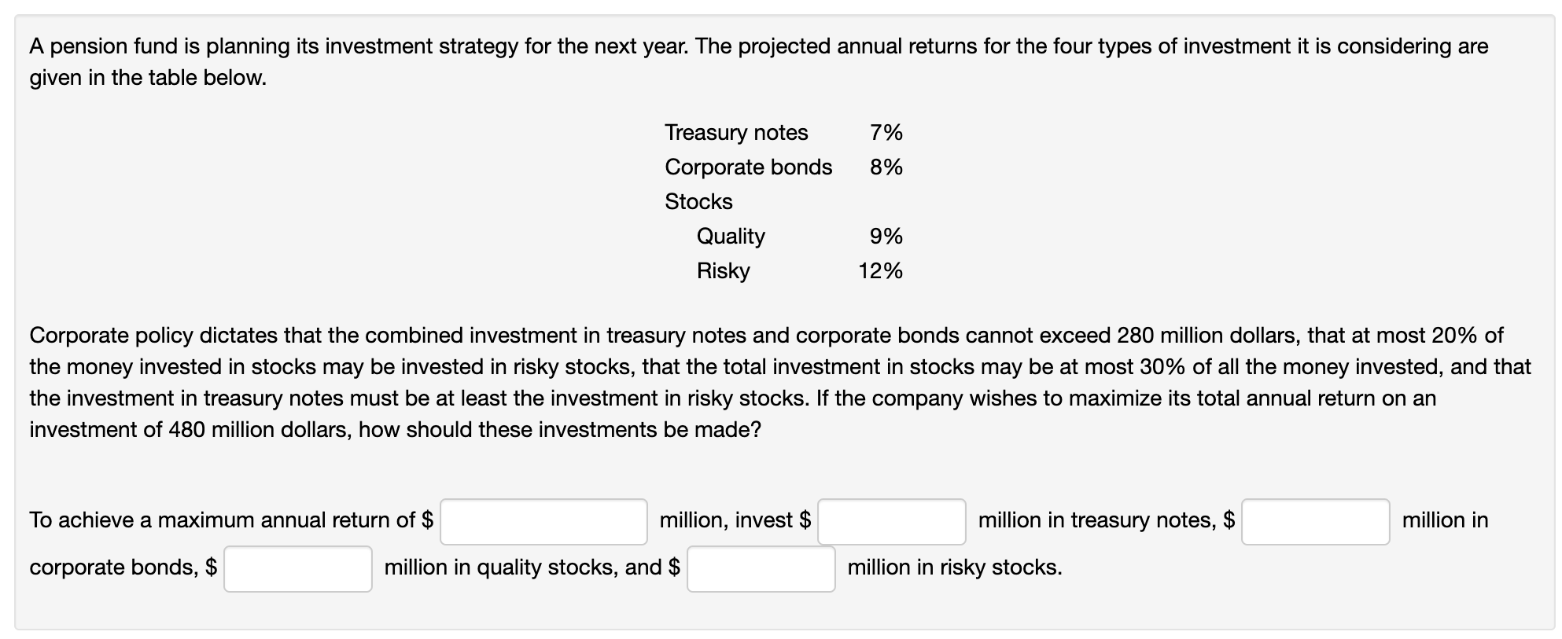
Task: Click the 'Corporate policy dictates' paragraph
Action: tap(780, 382)
